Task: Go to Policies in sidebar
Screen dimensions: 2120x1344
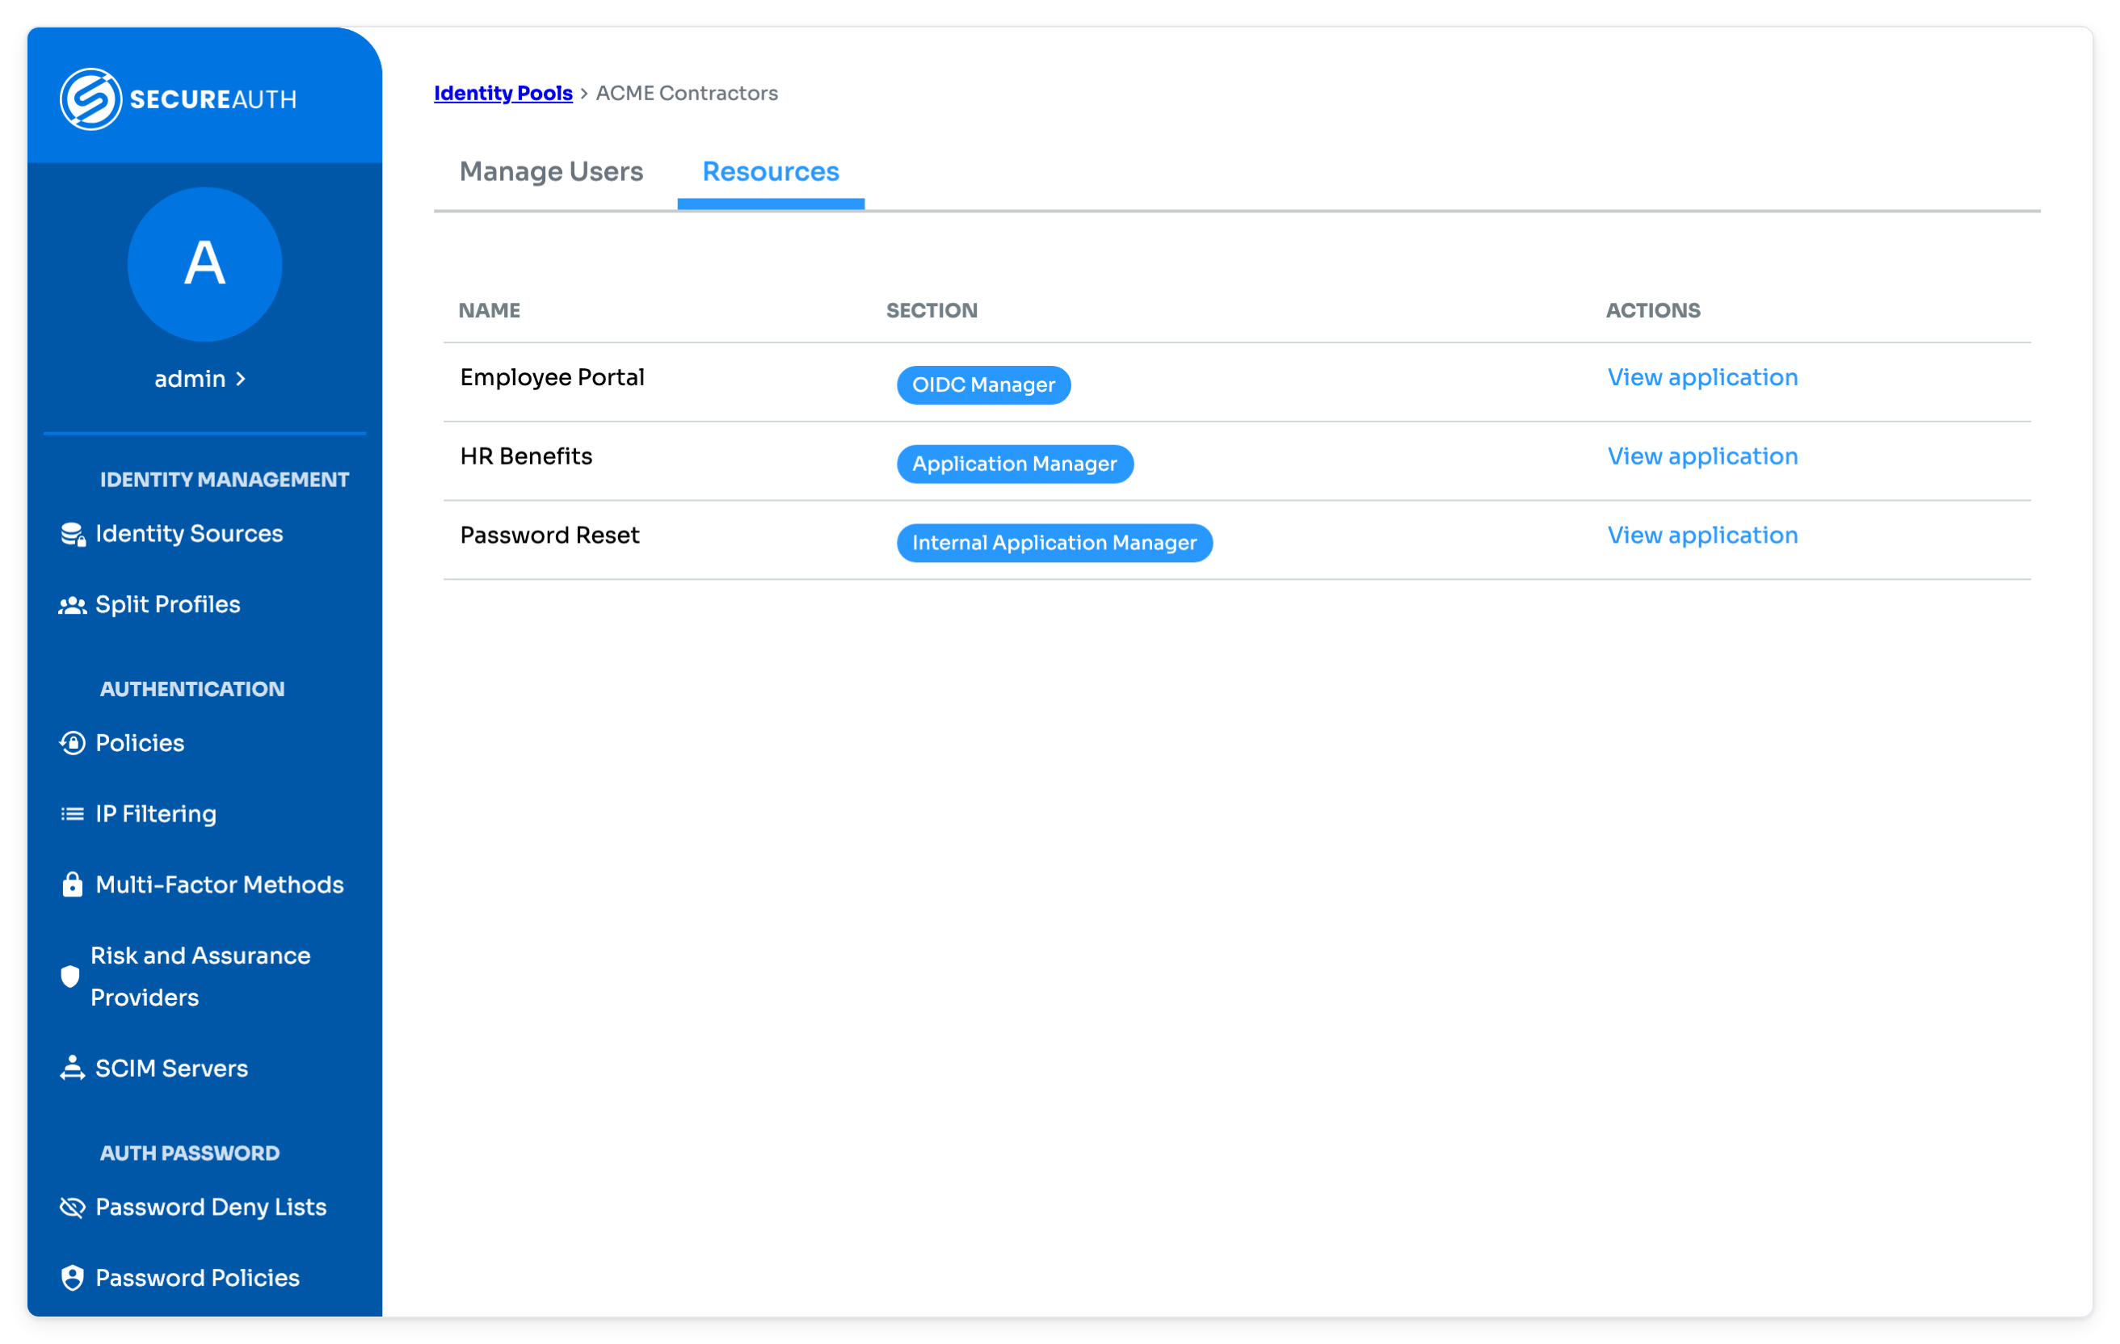Action: pos(140,743)
